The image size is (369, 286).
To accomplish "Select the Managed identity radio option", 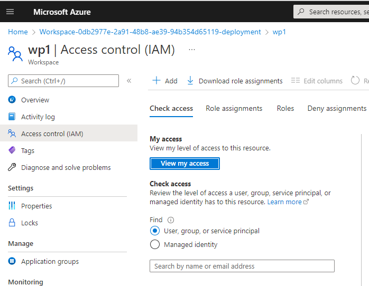I will [155, 244].
